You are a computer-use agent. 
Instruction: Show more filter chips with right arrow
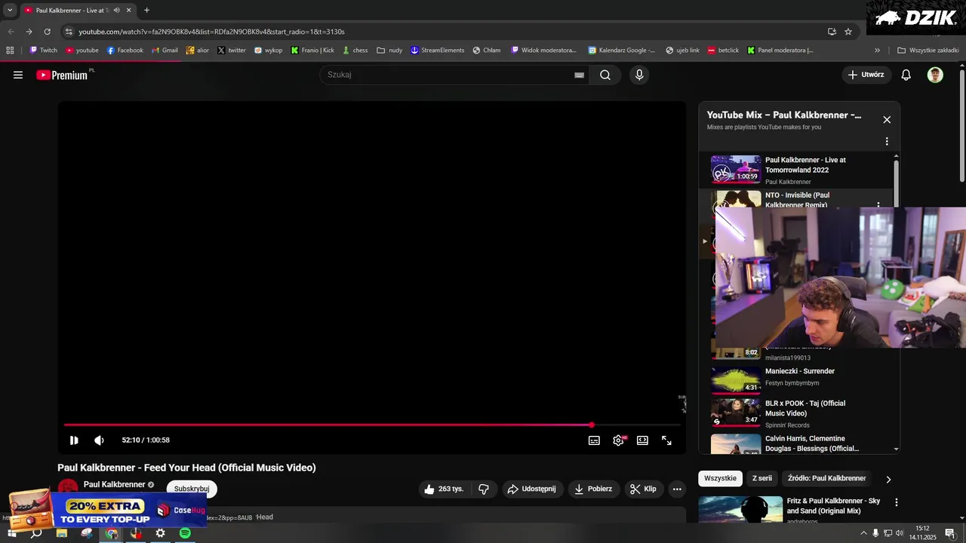click(x=888, y=479)
